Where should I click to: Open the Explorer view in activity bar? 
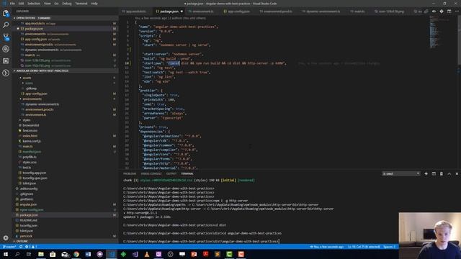[x=6, y=13]
